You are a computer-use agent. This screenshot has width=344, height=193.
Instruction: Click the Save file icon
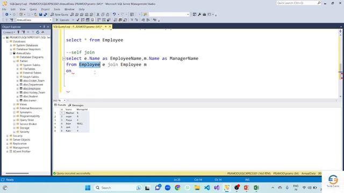(41, 14)
